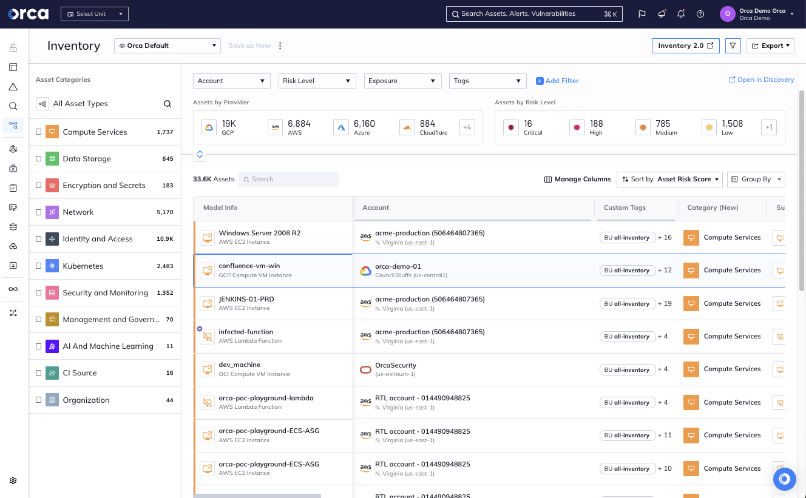
Task: Click the Critical risk level red indicator
Action: pos(511,127)
